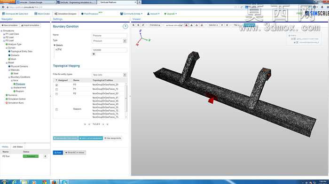Viewport: 329px width, 184px height.
Task: Go to last page of mapping table
Action: [x=108, y=124]
